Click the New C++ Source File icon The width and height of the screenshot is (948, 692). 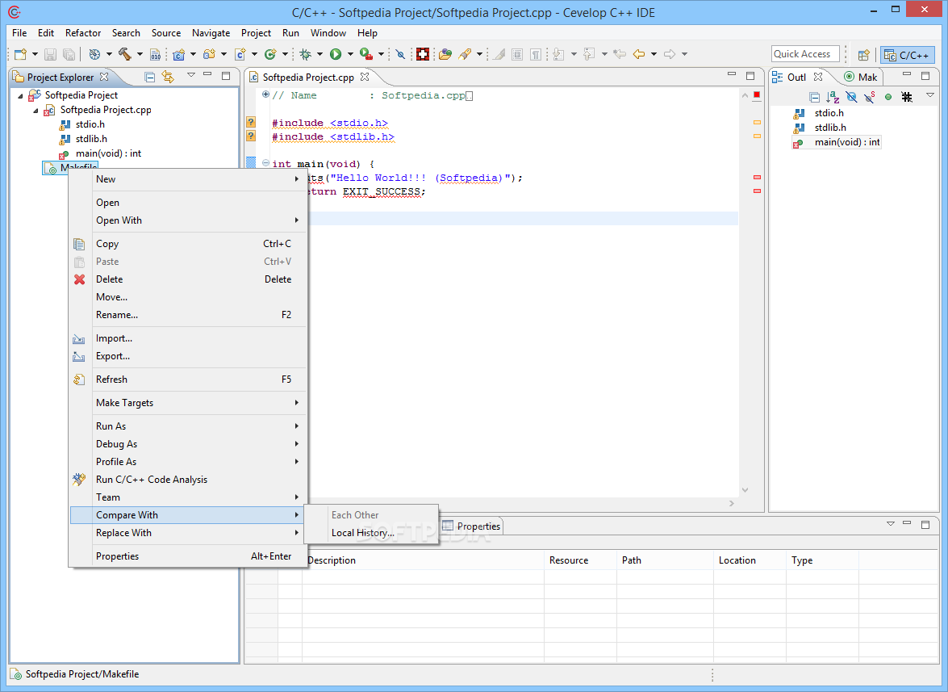tap(240, 54)
